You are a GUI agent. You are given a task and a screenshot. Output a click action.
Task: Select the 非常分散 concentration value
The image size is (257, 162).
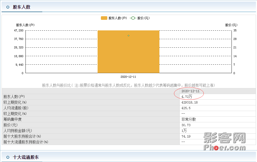click(189, 119)
